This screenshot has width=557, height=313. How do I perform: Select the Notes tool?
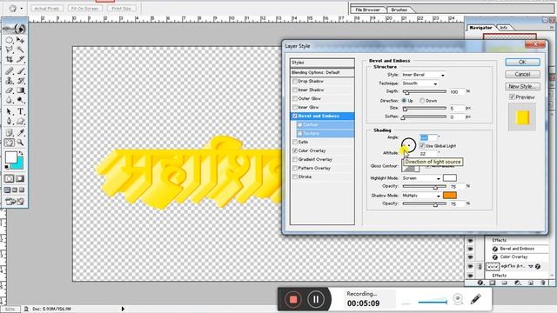click(10, 133)
